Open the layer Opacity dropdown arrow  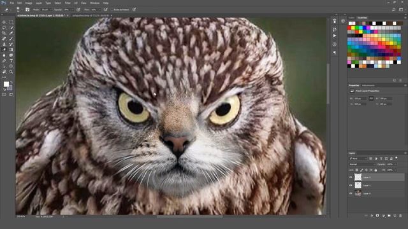point(396,164)
